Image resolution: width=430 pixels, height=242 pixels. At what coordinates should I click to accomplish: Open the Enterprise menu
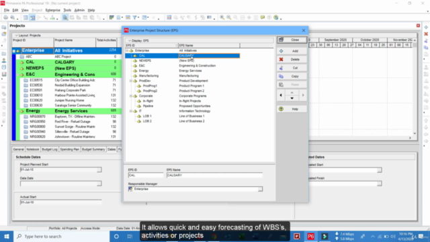(x=52, y=10)
